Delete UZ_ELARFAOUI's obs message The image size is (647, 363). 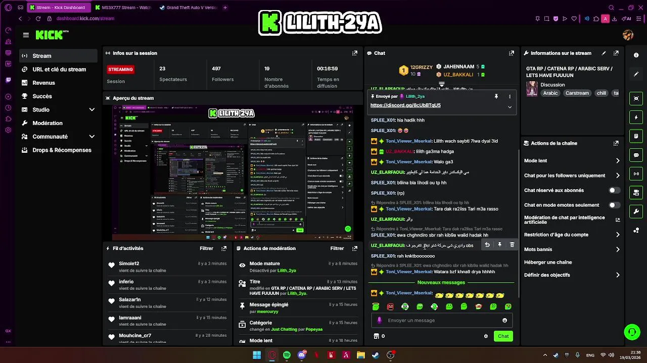[x=512, y=245]
